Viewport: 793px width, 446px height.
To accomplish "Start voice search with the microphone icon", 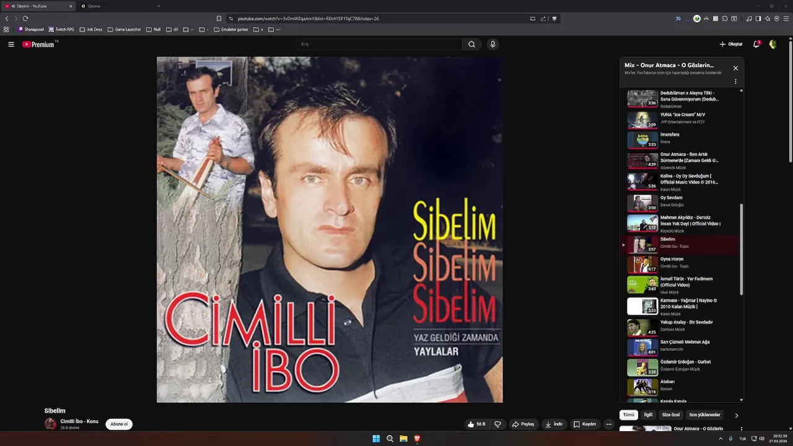I will 493,45.
